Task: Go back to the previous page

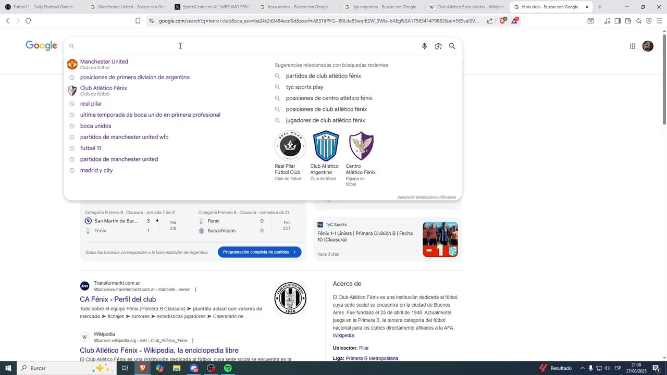Action: (x=7, y=21)
